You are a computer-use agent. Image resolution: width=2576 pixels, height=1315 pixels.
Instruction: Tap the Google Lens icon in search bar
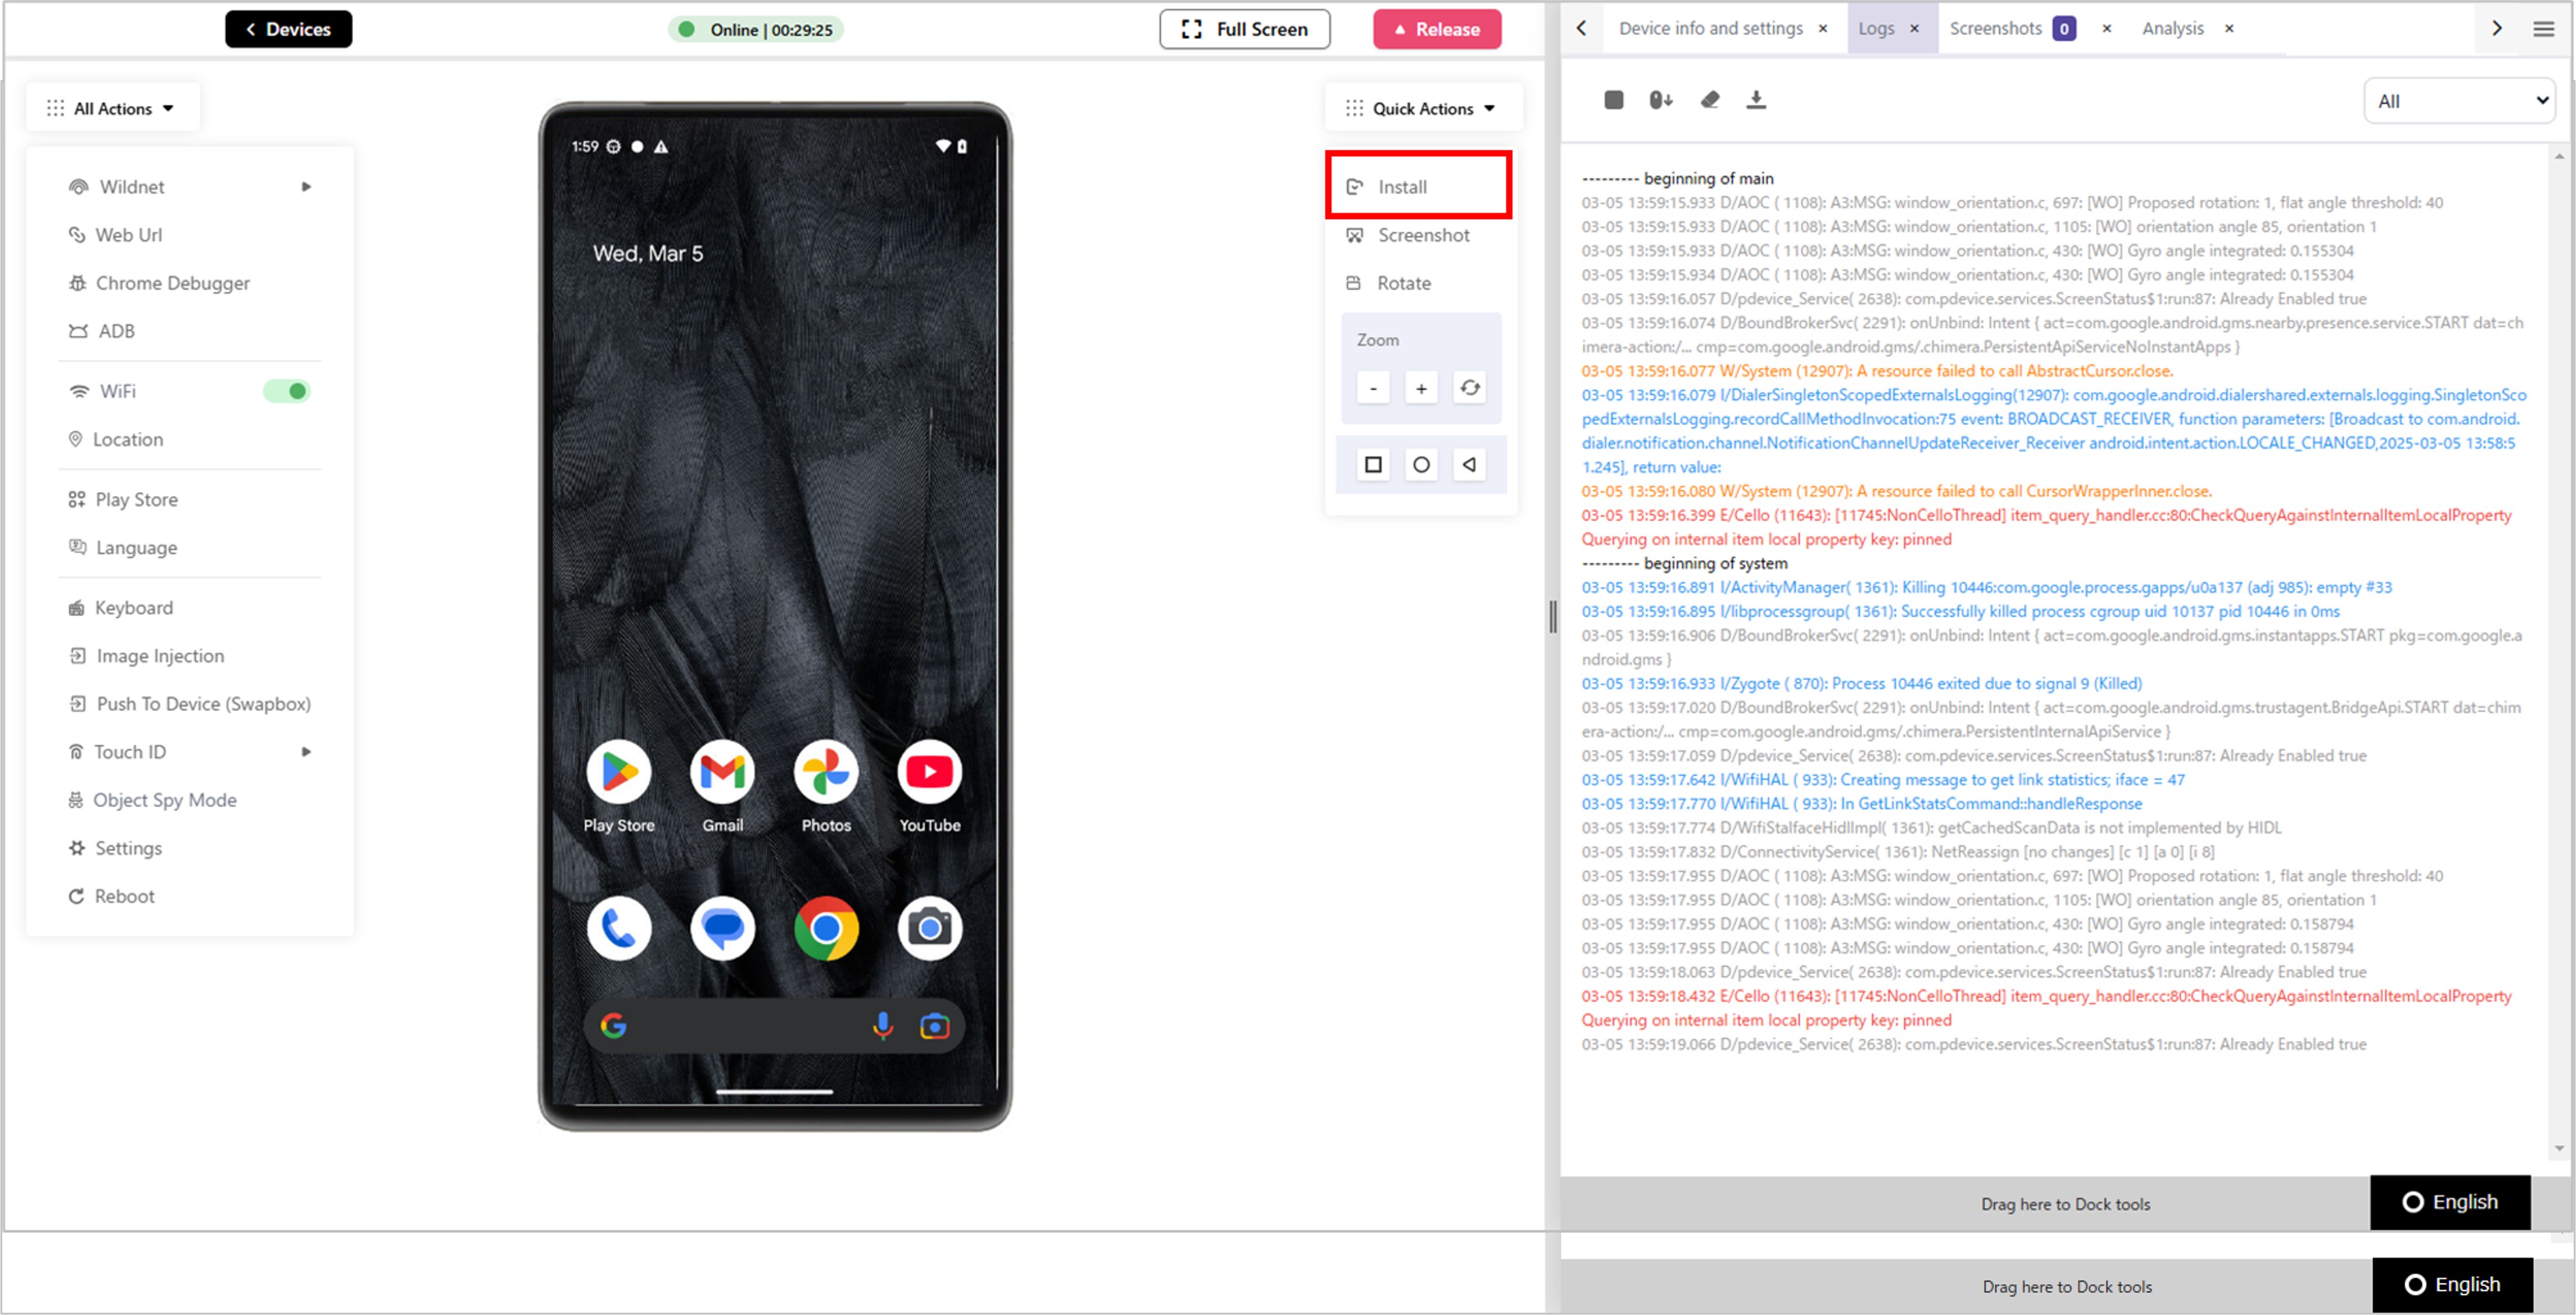pyautogui.click(x=934, y=1026)
